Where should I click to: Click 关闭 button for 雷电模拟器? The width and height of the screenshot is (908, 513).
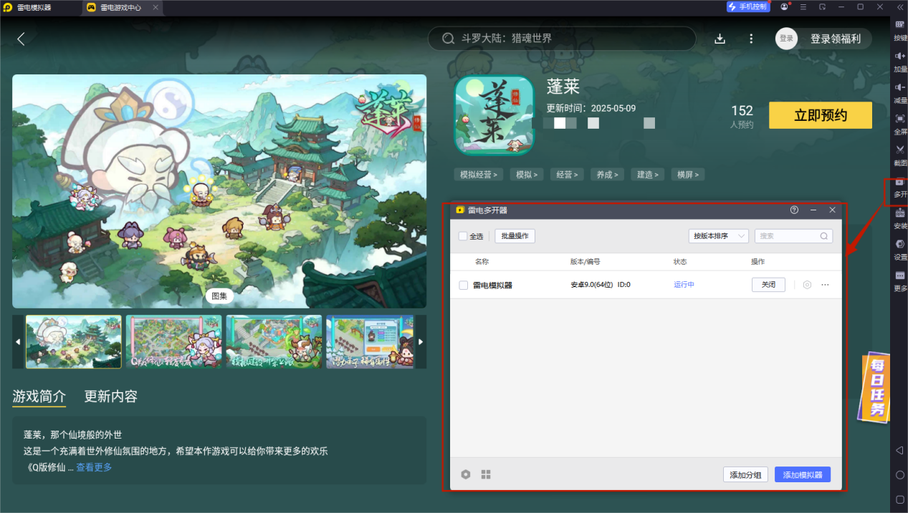768,285
